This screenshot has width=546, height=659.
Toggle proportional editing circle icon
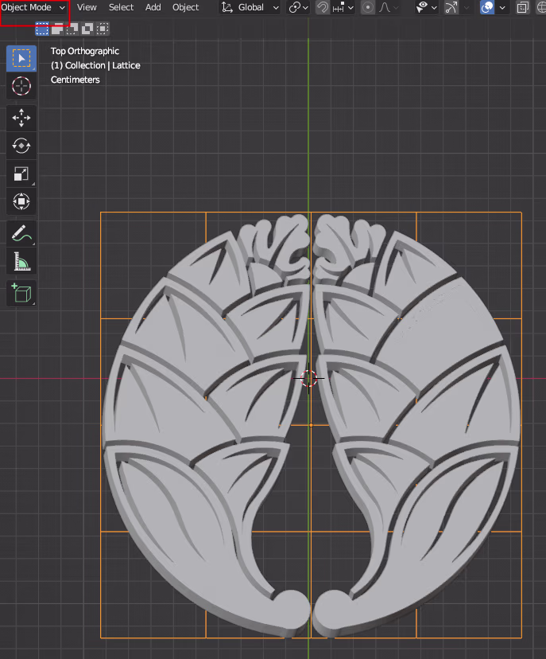(x=368, y=8)
